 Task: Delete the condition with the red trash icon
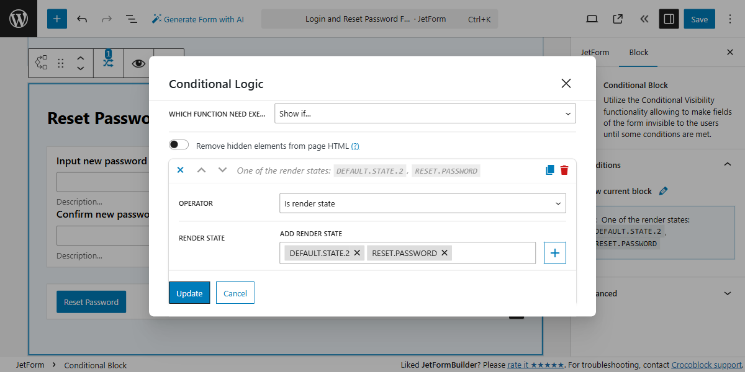tap(564, 169)
